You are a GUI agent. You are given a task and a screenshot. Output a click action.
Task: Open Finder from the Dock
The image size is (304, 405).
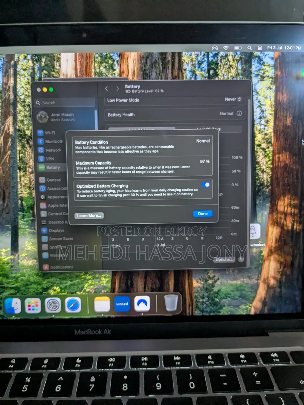click(13, 305)
